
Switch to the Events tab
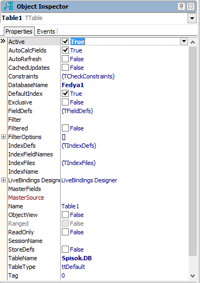pos(46,31)
